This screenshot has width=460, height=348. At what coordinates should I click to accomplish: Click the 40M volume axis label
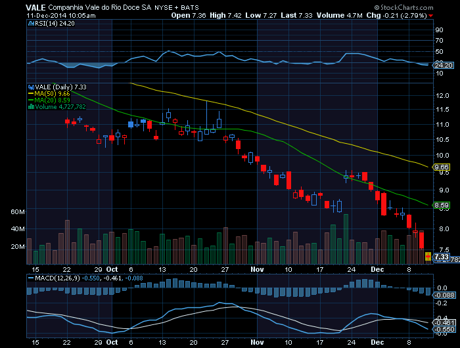[x=18, y=229]
